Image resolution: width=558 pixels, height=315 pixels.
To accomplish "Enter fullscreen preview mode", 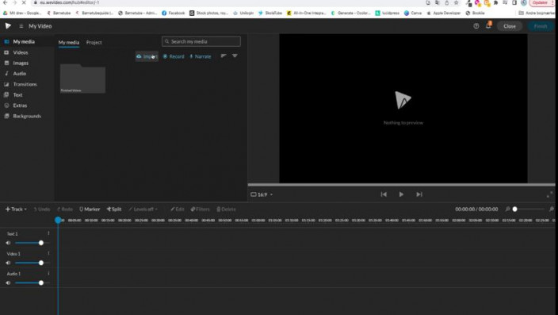I will click(x=550, y=194).
